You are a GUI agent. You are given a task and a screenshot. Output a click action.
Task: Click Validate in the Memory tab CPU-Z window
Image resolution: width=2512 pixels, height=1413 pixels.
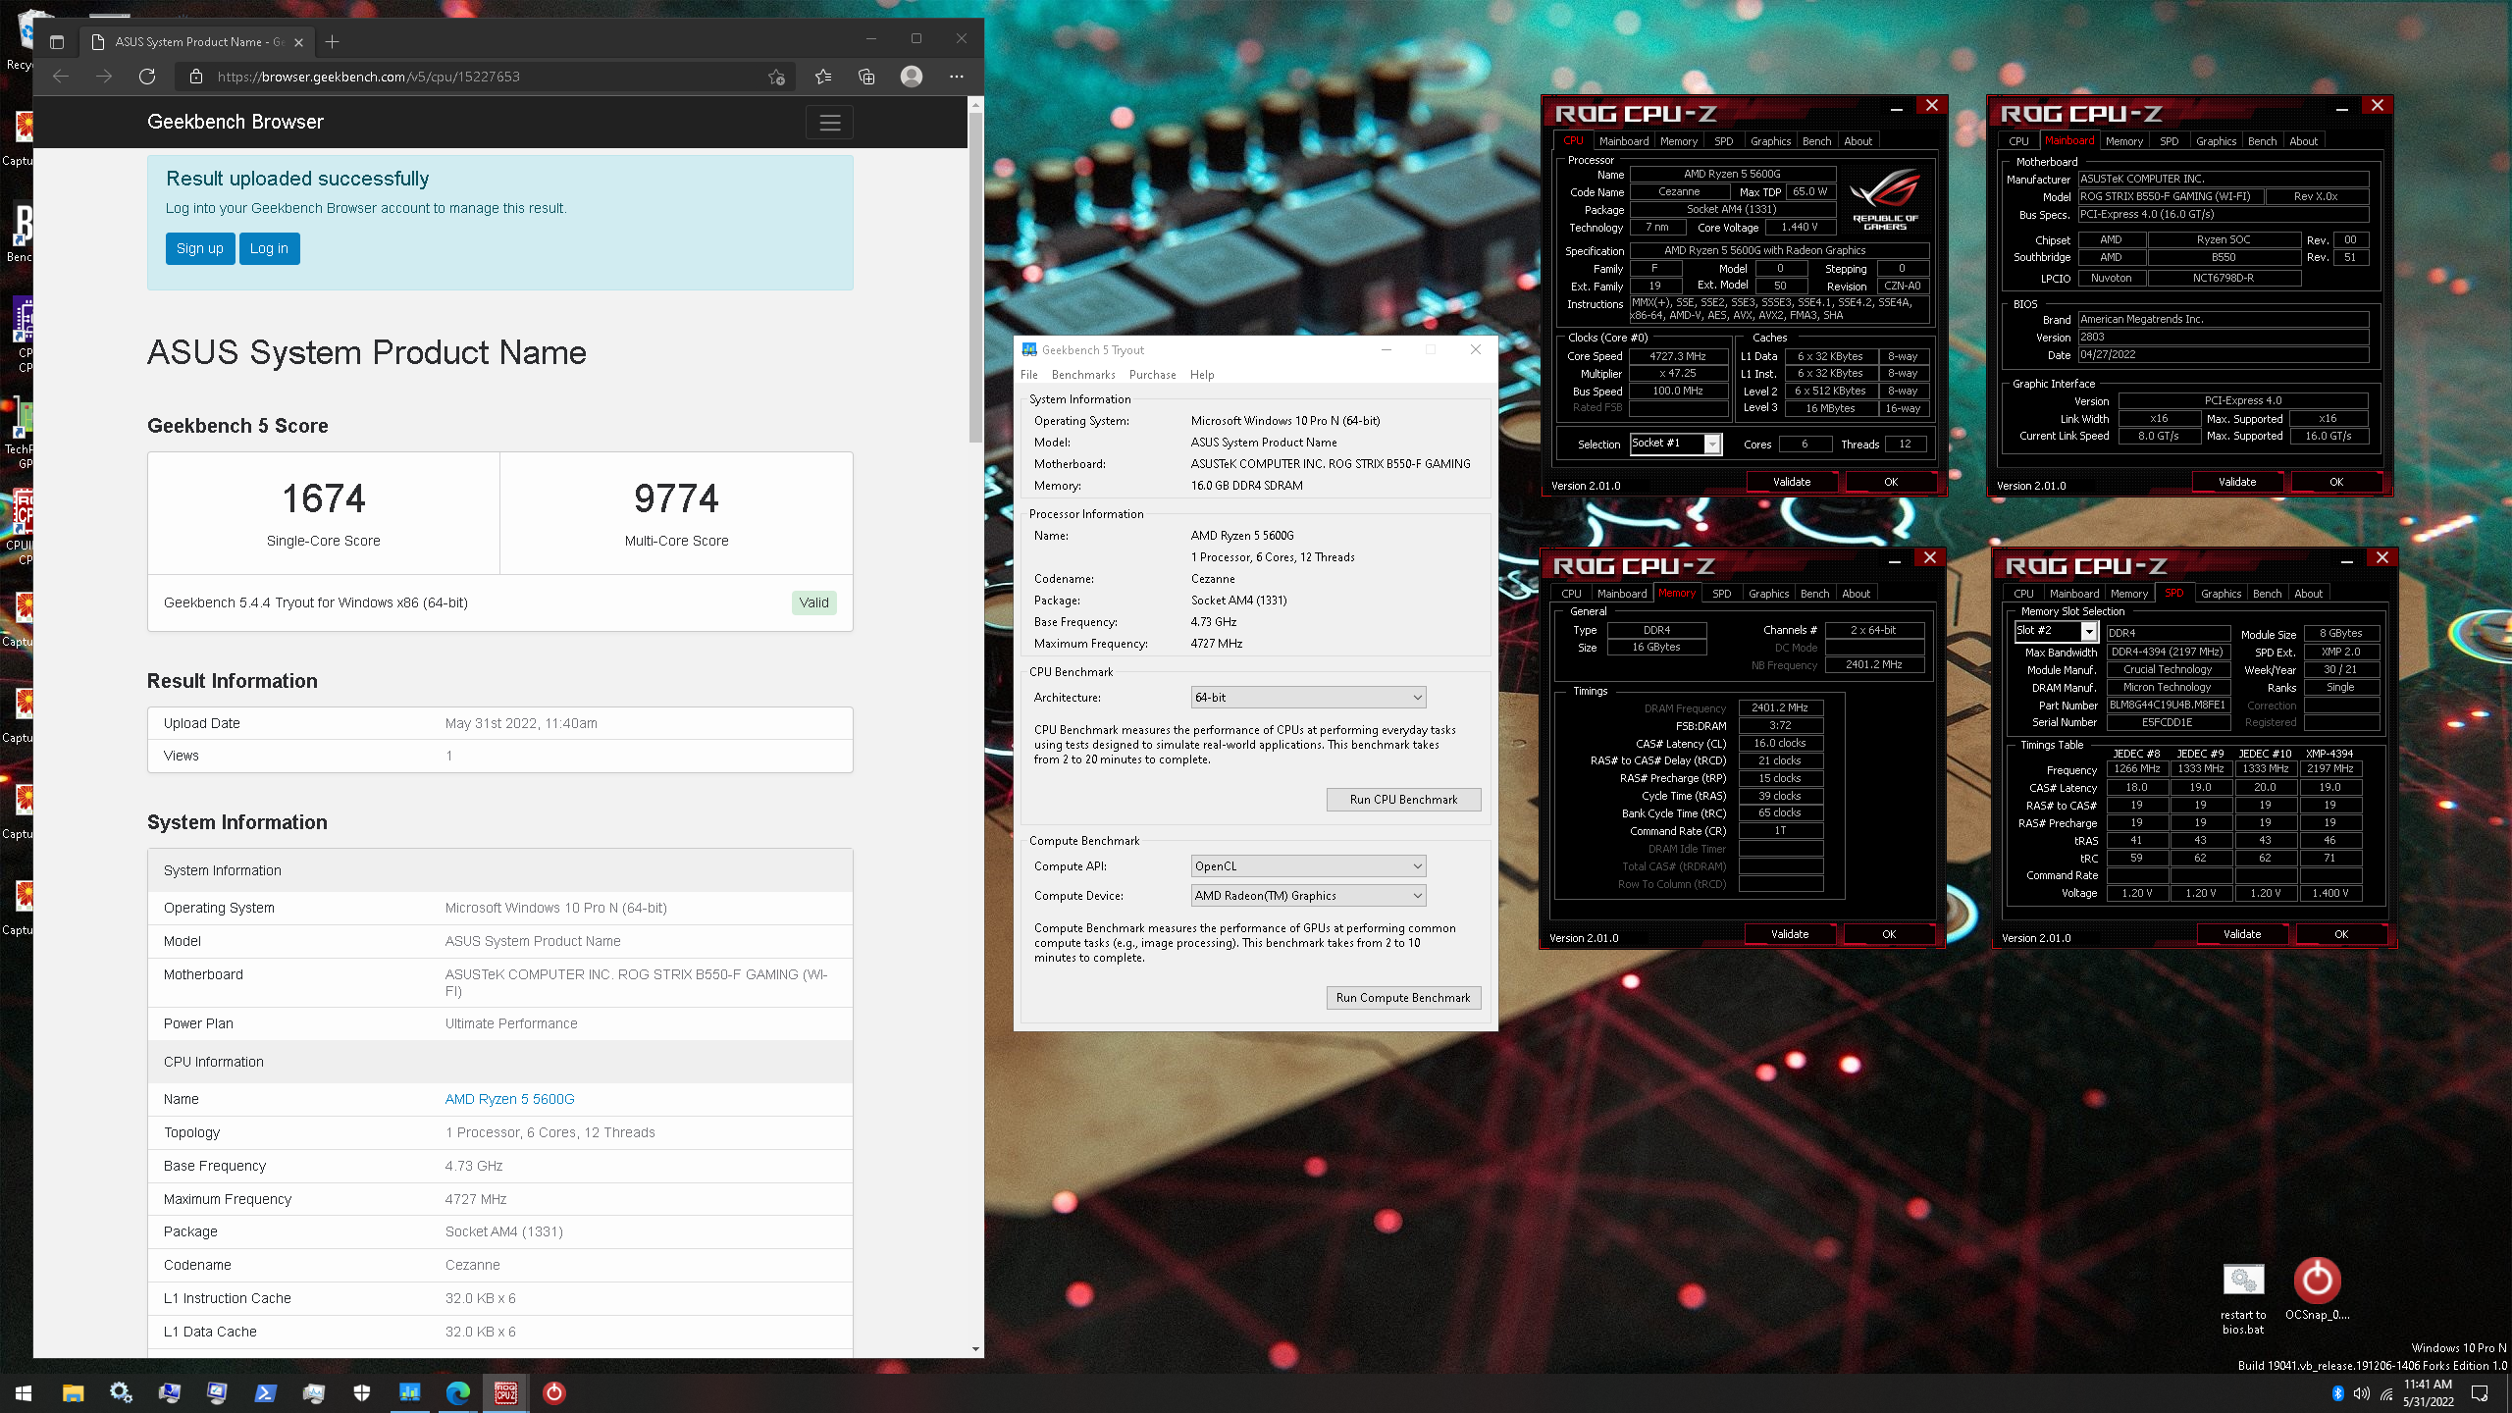pos(1790,934)
